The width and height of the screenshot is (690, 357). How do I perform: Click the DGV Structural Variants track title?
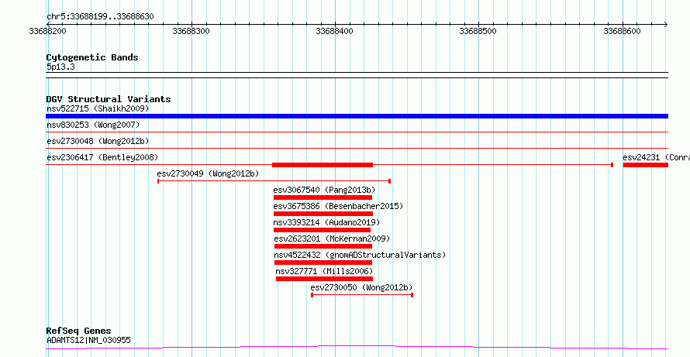[x=109, y=99]
